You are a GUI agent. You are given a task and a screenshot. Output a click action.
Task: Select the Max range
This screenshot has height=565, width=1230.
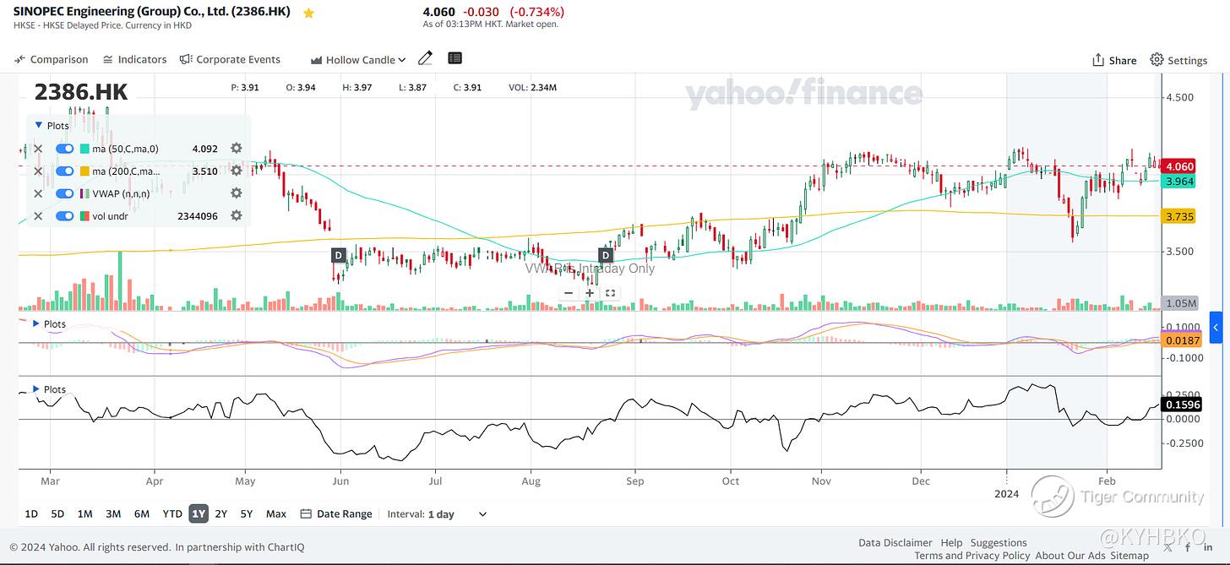(276, 513)
